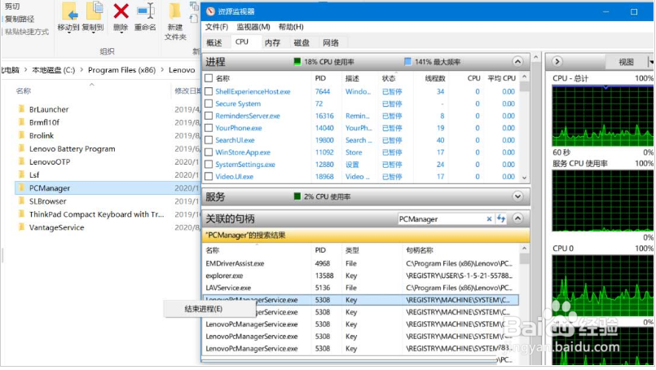Click breadcrumb chevron after Program Files (x86)
Image resolution: width=656 pixels, height=370 pixels.
tap(162, 70)
